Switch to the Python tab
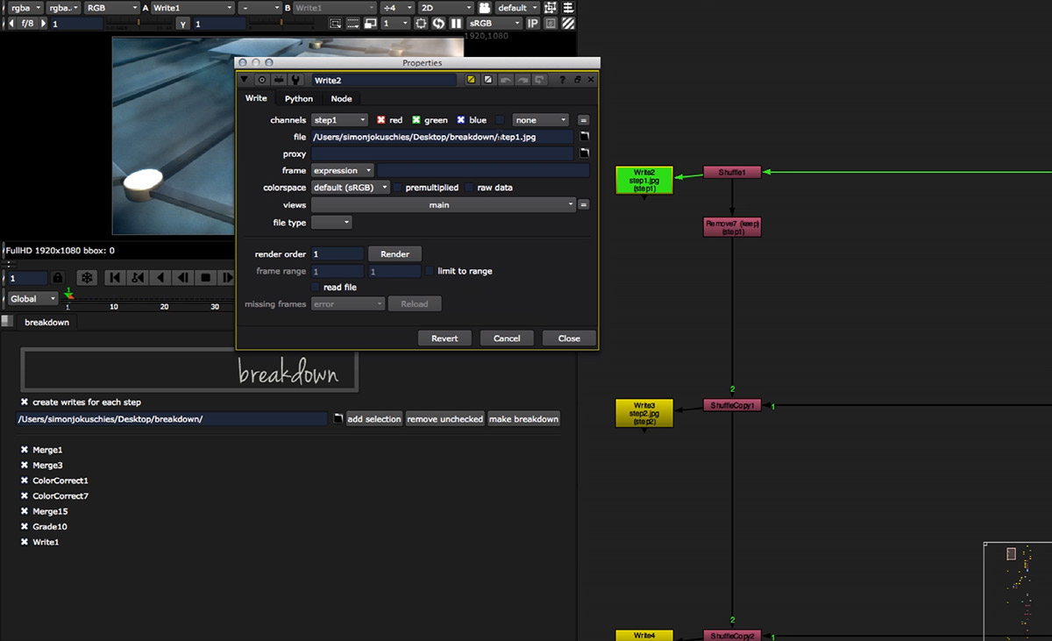This screenshot has height=641, width=1052. click(298, 99)
